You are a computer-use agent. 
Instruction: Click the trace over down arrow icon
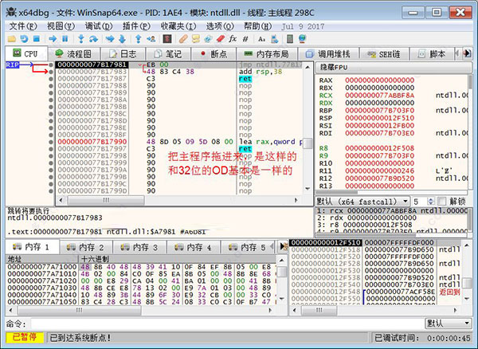(x=122, y=39)
